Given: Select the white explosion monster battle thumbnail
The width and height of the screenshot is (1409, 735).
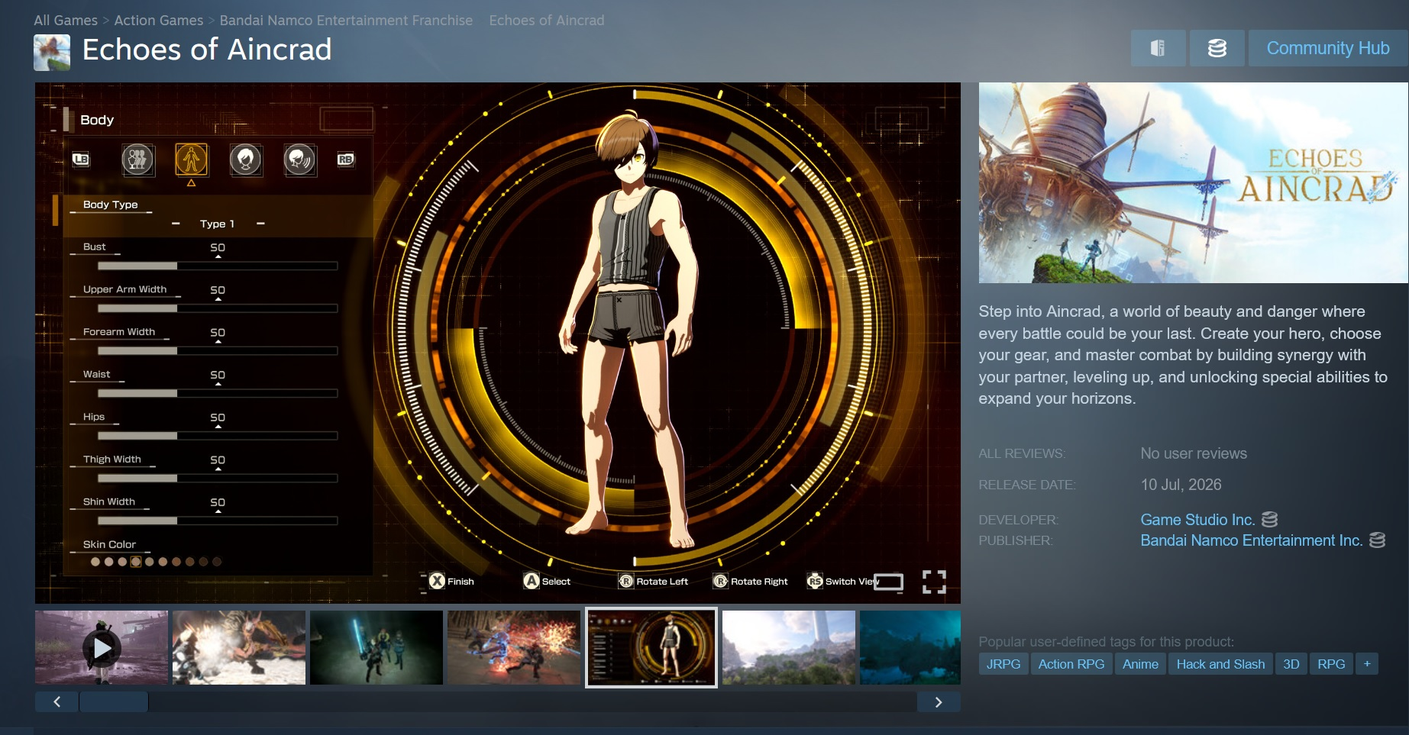Looking at the screenshot, I should [x=239, y=647].
